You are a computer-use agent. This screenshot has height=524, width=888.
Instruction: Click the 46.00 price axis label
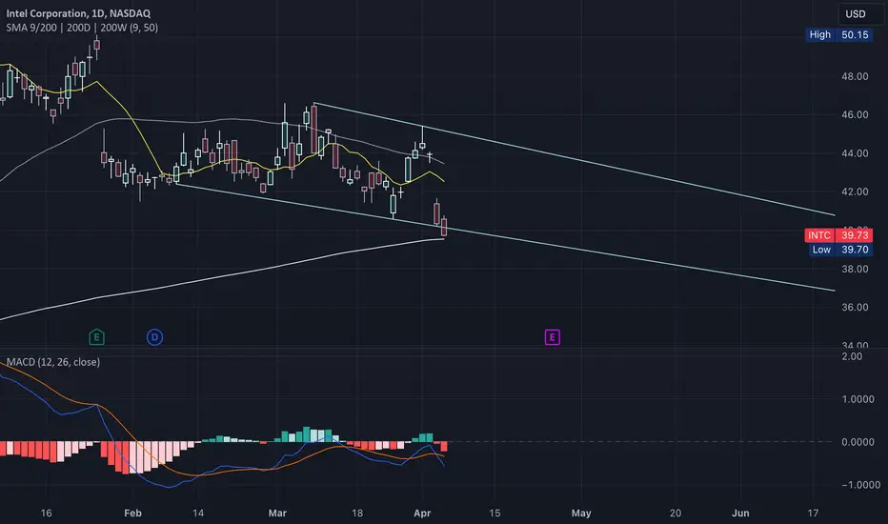click(x=855, y=114)
